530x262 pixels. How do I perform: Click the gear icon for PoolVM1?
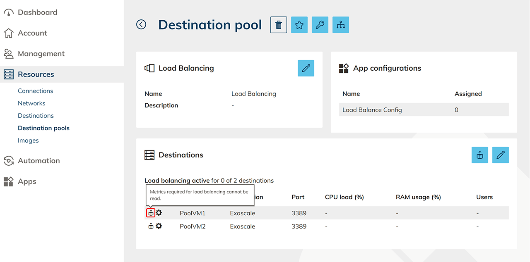pos(159,213)
